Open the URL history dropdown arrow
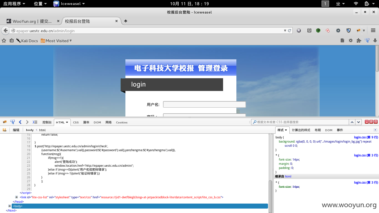The height and width of the screenshot is (213, 379). 285,31
